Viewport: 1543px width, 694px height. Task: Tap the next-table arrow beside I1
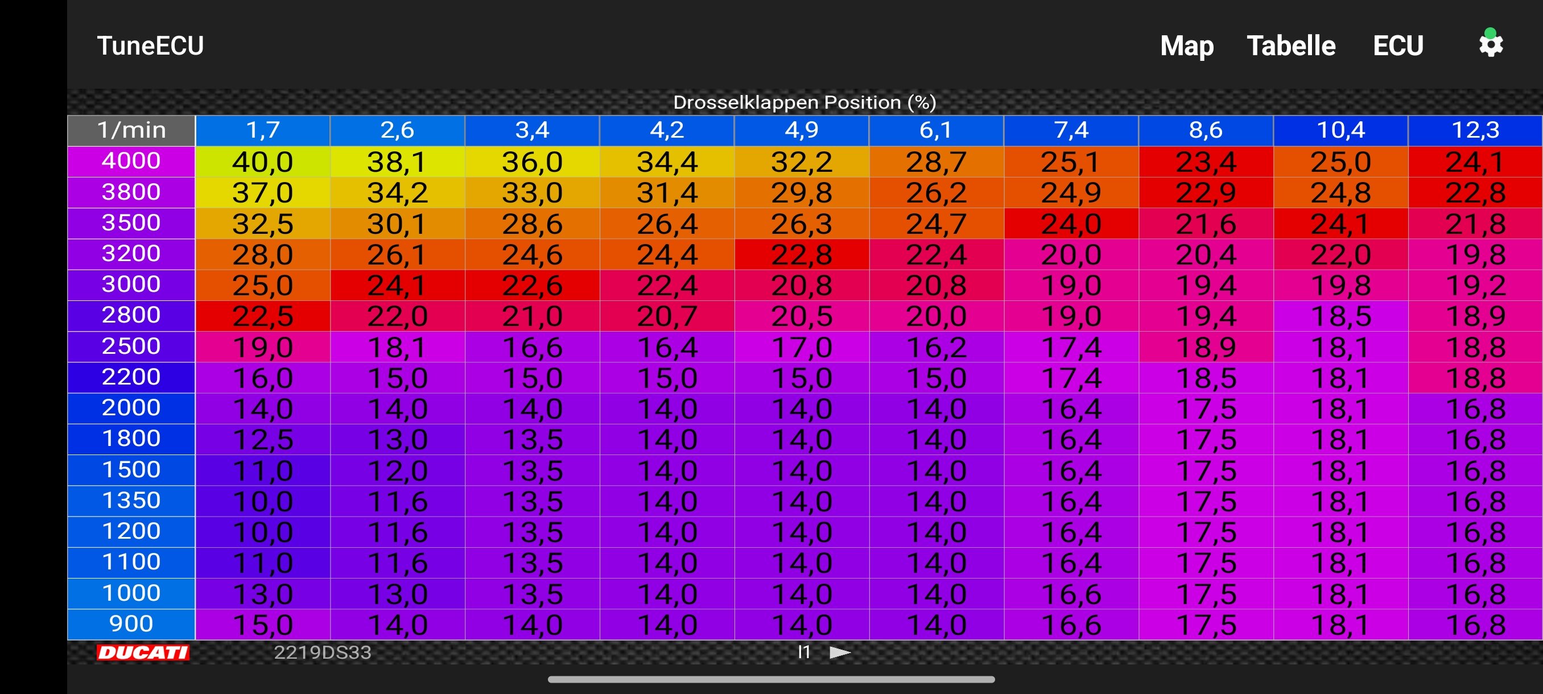pyautogui.click(x=840, y=652)
